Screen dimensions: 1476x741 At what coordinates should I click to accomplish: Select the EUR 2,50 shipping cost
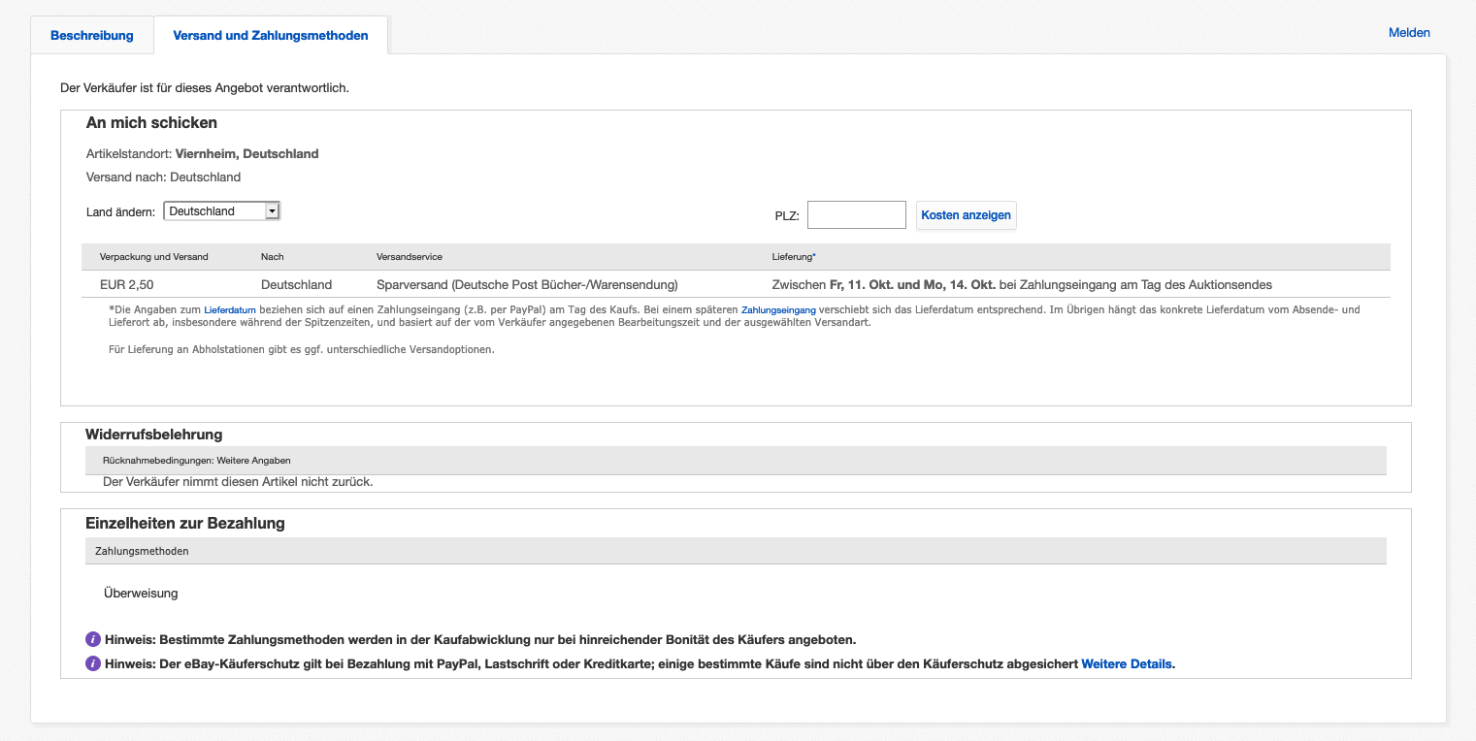pyautogui.click(x=126, y=285)
